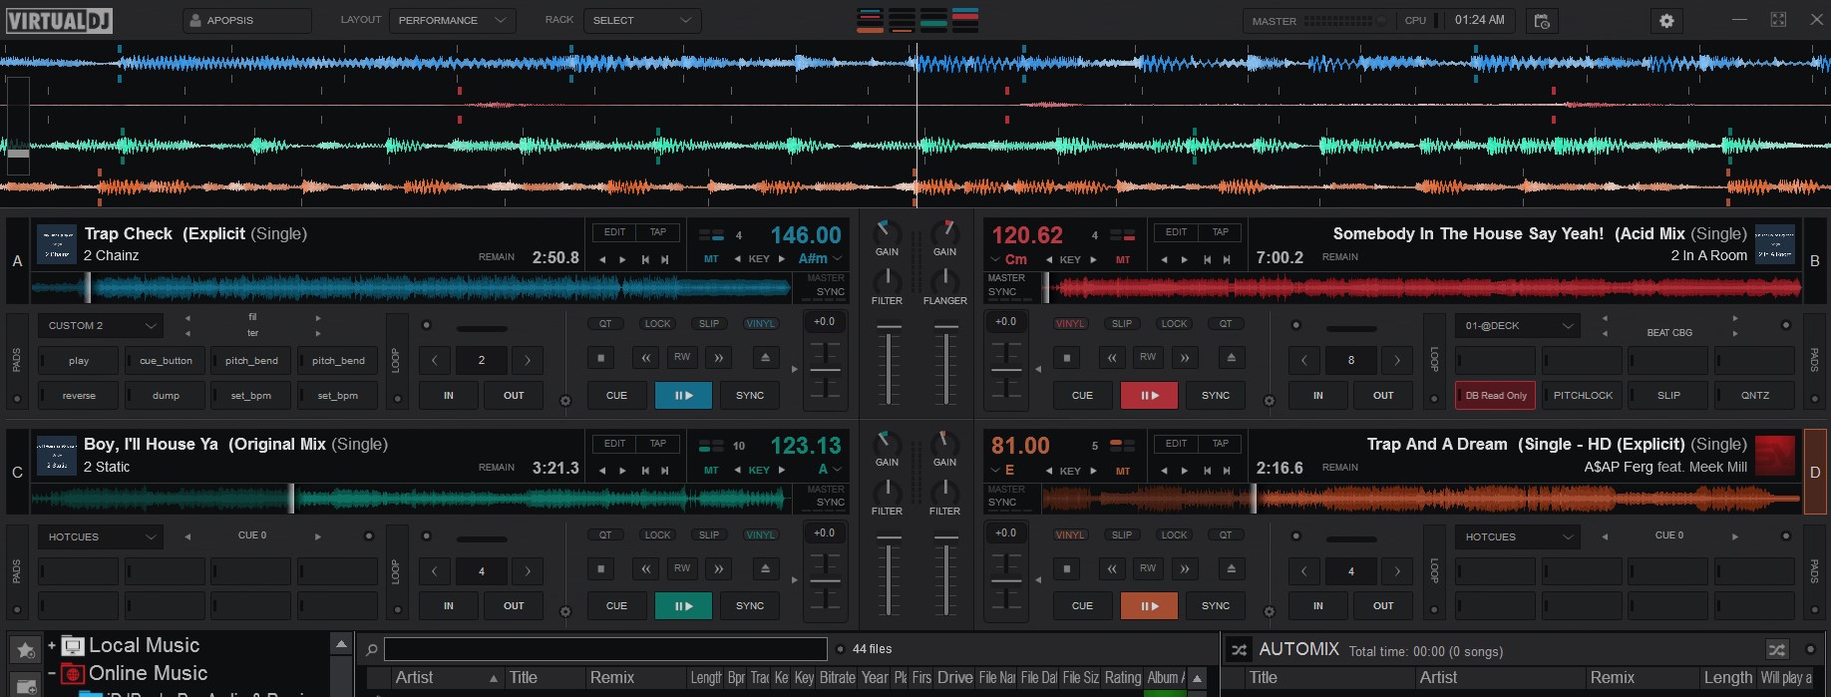
Task: Play or pause deck C with the teal button
Action: click(683, 605)
